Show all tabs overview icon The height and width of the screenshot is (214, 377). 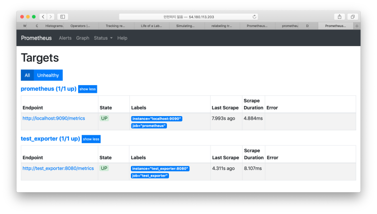(353, 17)
